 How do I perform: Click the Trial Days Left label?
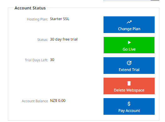click(x=36, y=60)
